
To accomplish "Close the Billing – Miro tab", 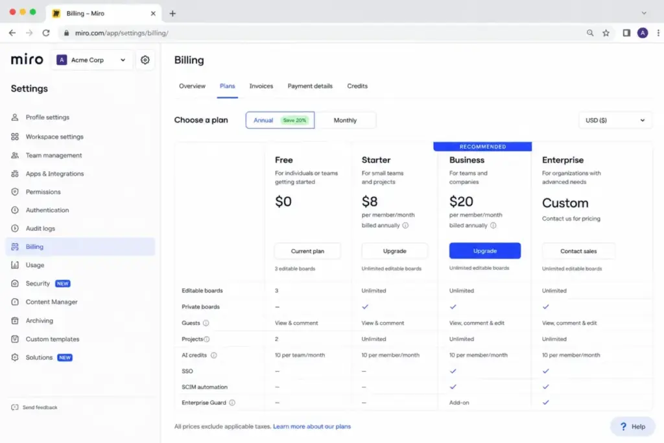I will coord(153,14).
